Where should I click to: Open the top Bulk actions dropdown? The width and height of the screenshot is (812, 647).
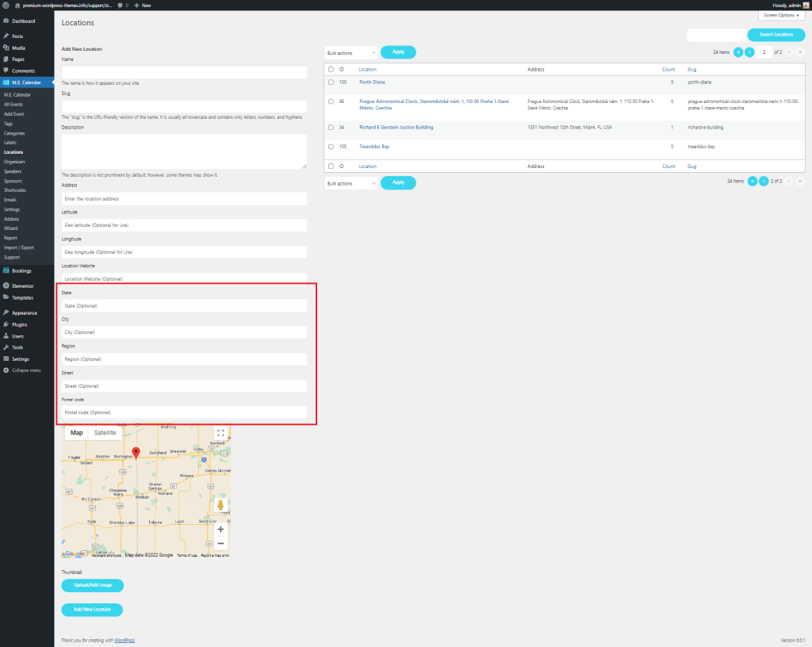[x=351, y=52]
